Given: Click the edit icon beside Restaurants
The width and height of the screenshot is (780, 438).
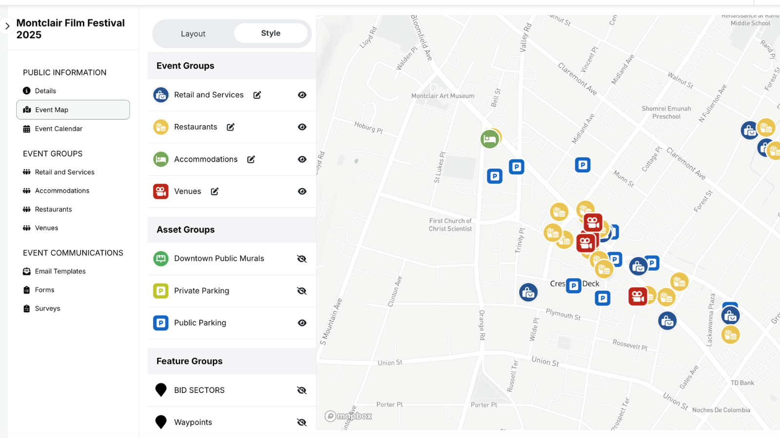Looking at the screenshot, I should click(x=231, y=127).
